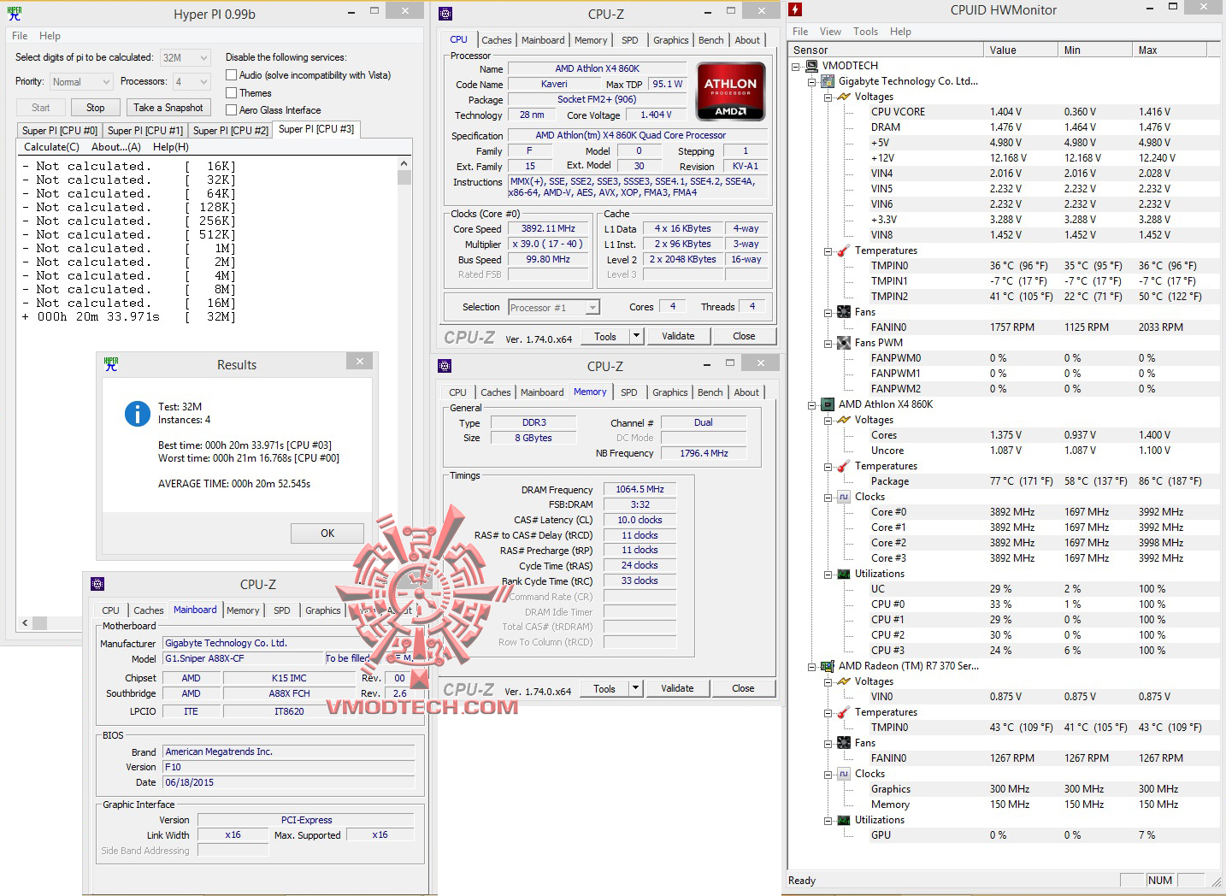The height and width of the screenshot is (896, 1226).
Task: Click the Stop button in Hyper PI
Action: (x=96, y=108)
